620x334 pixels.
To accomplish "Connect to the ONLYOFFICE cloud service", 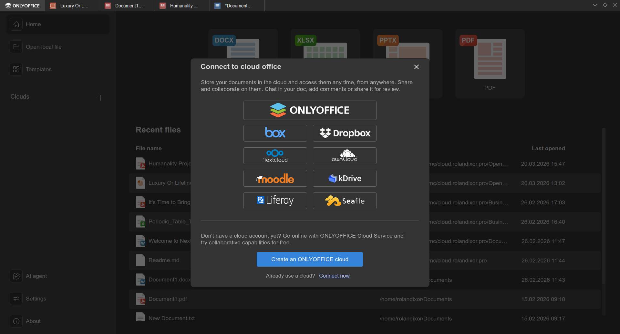I will point(309,110).
